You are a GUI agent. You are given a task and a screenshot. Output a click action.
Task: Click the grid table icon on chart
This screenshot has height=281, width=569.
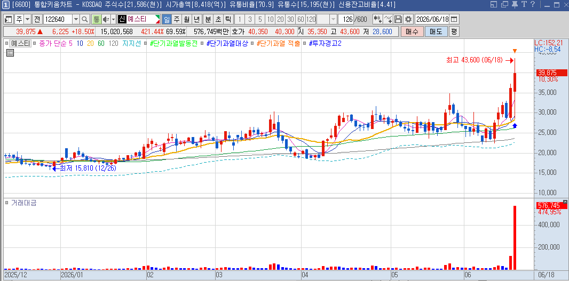(x=10, y=53)
